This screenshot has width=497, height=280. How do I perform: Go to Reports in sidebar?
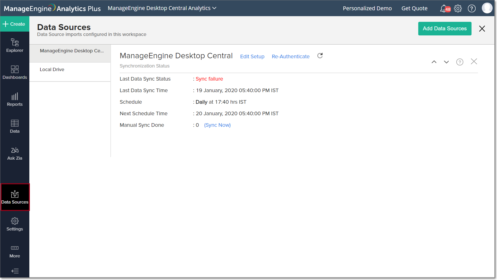[x=15, y=99]
